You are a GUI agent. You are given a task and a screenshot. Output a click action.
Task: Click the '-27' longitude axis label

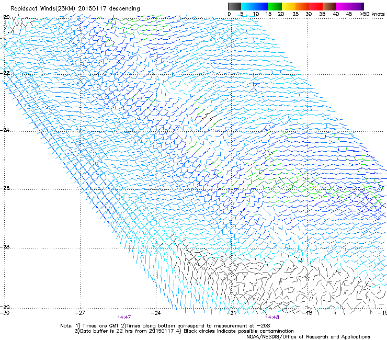coord(80,313)
